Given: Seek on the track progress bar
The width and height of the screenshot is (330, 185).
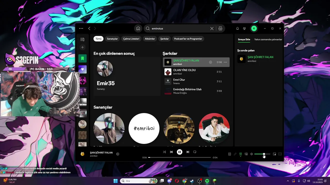Looking at the screenshot, I should (x=179, y=157).
